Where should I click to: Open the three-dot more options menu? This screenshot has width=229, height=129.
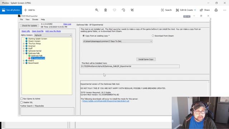pyautogui.click(x=225, y=10)
